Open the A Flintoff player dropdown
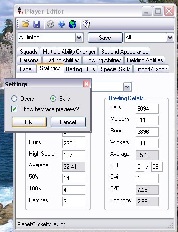178x232 pixels. click(x=79, y=38)
